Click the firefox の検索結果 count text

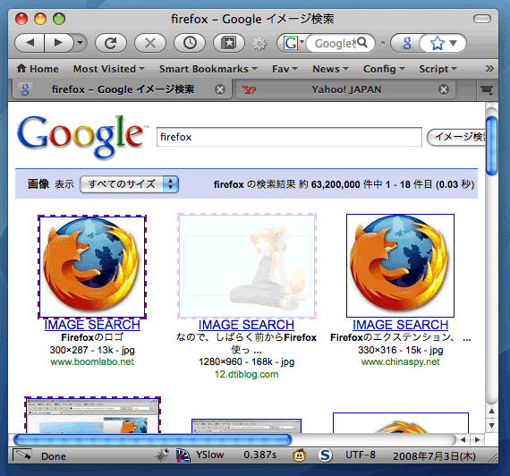click(344, 184)
